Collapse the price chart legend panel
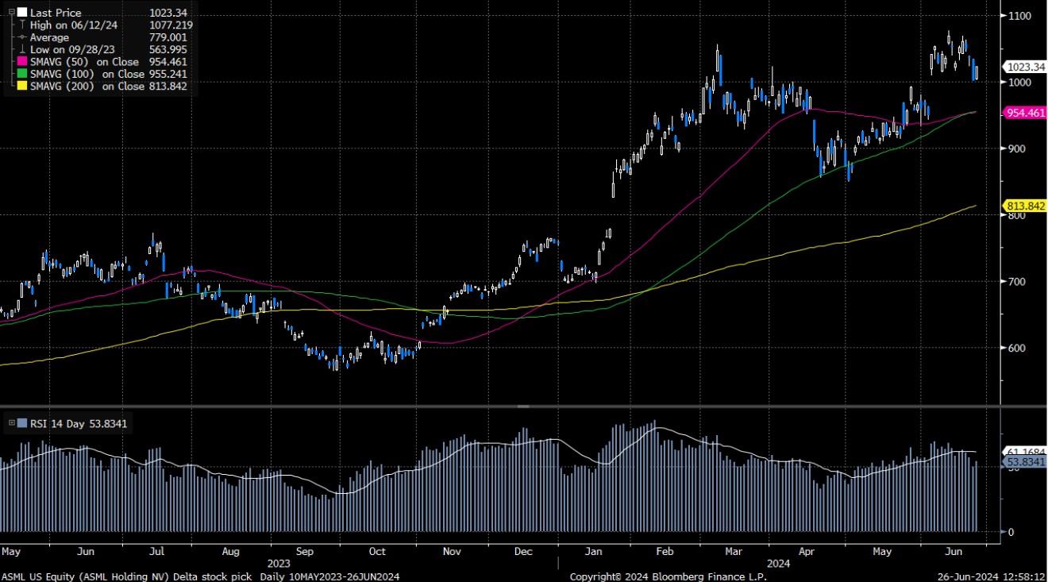 [x=11, y=12]
